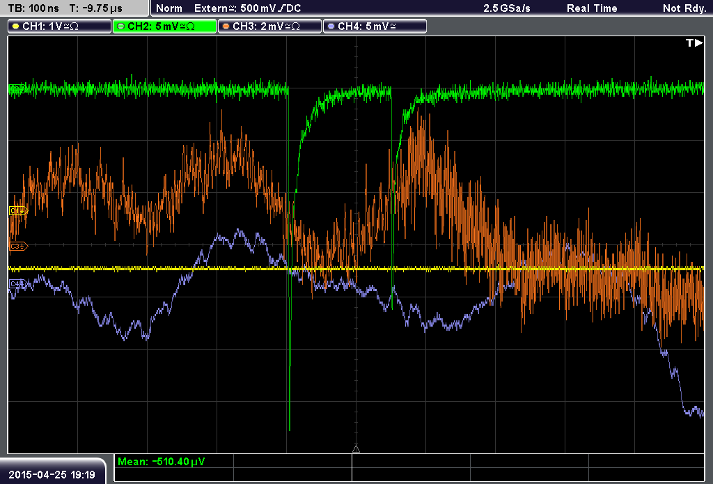Click the orange CH3 indicator dot
Image resolution: width=713 pixels, height=484 pixels.
[226, 26]
